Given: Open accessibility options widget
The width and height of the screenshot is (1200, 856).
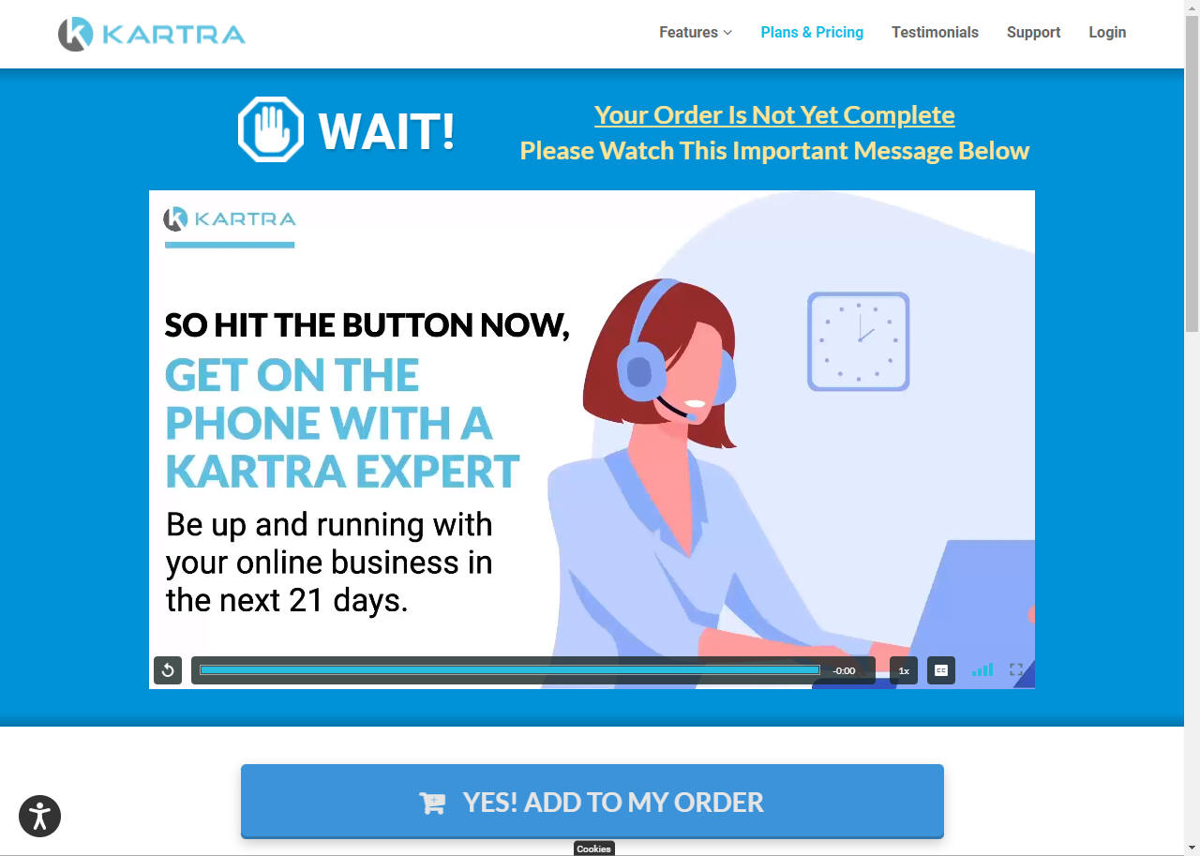Looking at the screenshot, I should pos(39,816).
